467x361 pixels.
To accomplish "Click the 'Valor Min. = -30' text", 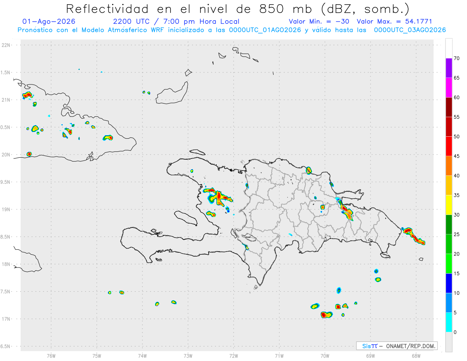I will pyautogui.click(x=320, y=21).
